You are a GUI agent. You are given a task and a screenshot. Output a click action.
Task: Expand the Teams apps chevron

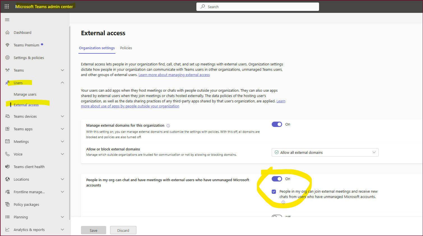coord(62,129)
